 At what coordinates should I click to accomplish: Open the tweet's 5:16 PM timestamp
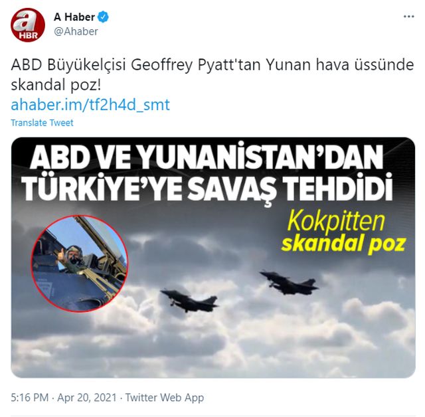tap(30, 398)
